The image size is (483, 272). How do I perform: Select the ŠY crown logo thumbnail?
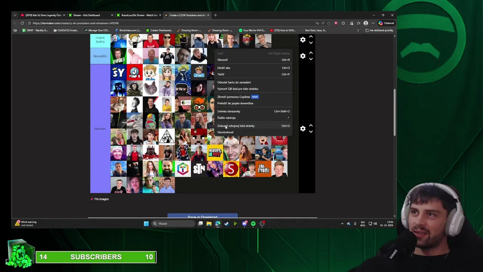pyautogui.click(x=118, y=72)
